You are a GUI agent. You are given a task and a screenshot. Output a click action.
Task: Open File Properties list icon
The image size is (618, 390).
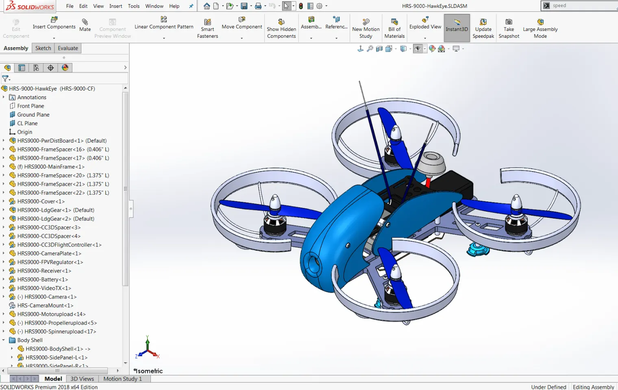click(x=310, y=6)
